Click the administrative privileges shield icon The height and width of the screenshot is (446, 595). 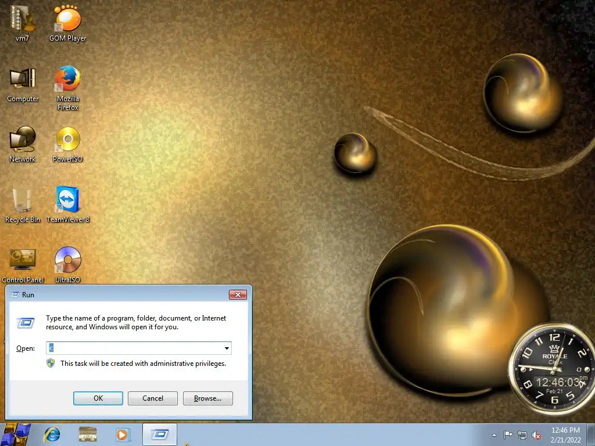pos(51,364)
